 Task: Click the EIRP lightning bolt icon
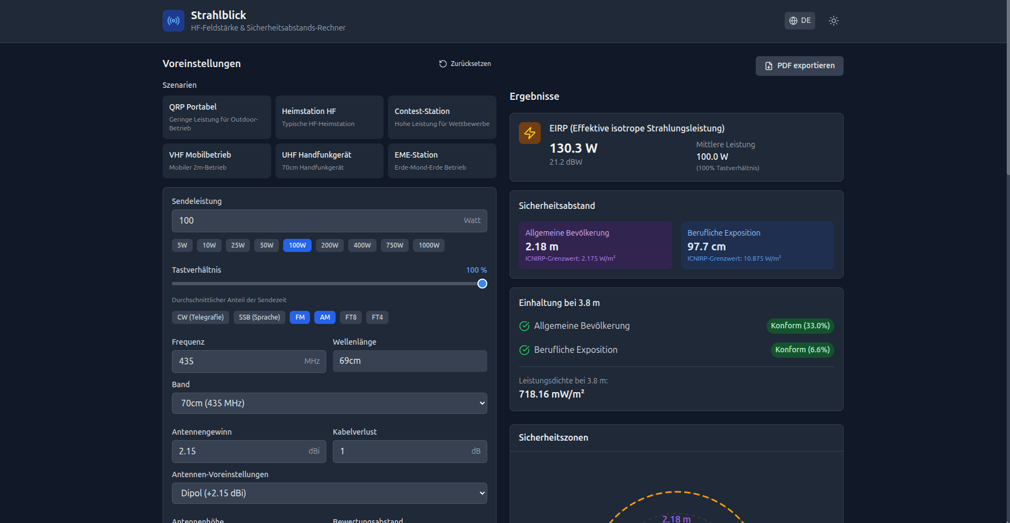[x=529, y=133]
